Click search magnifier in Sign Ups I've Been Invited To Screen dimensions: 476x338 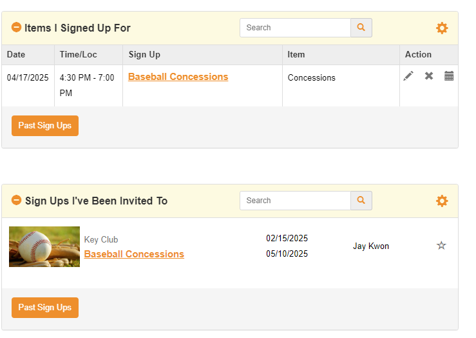pyautogui.click(x=361, y=201)
